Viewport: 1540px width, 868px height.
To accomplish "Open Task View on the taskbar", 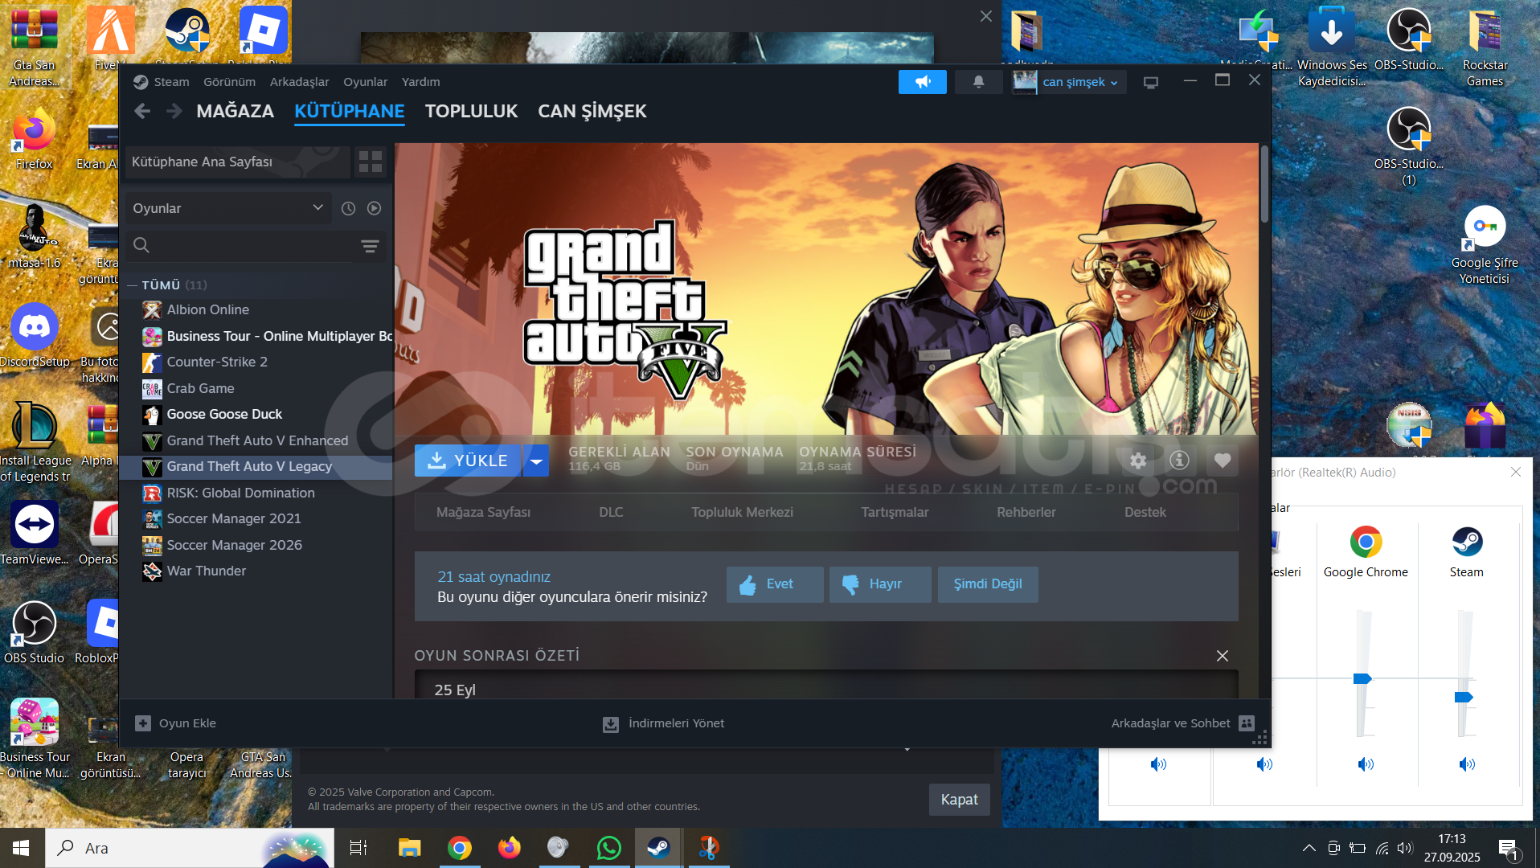I will pyautogui.click(x=358, y=848).
